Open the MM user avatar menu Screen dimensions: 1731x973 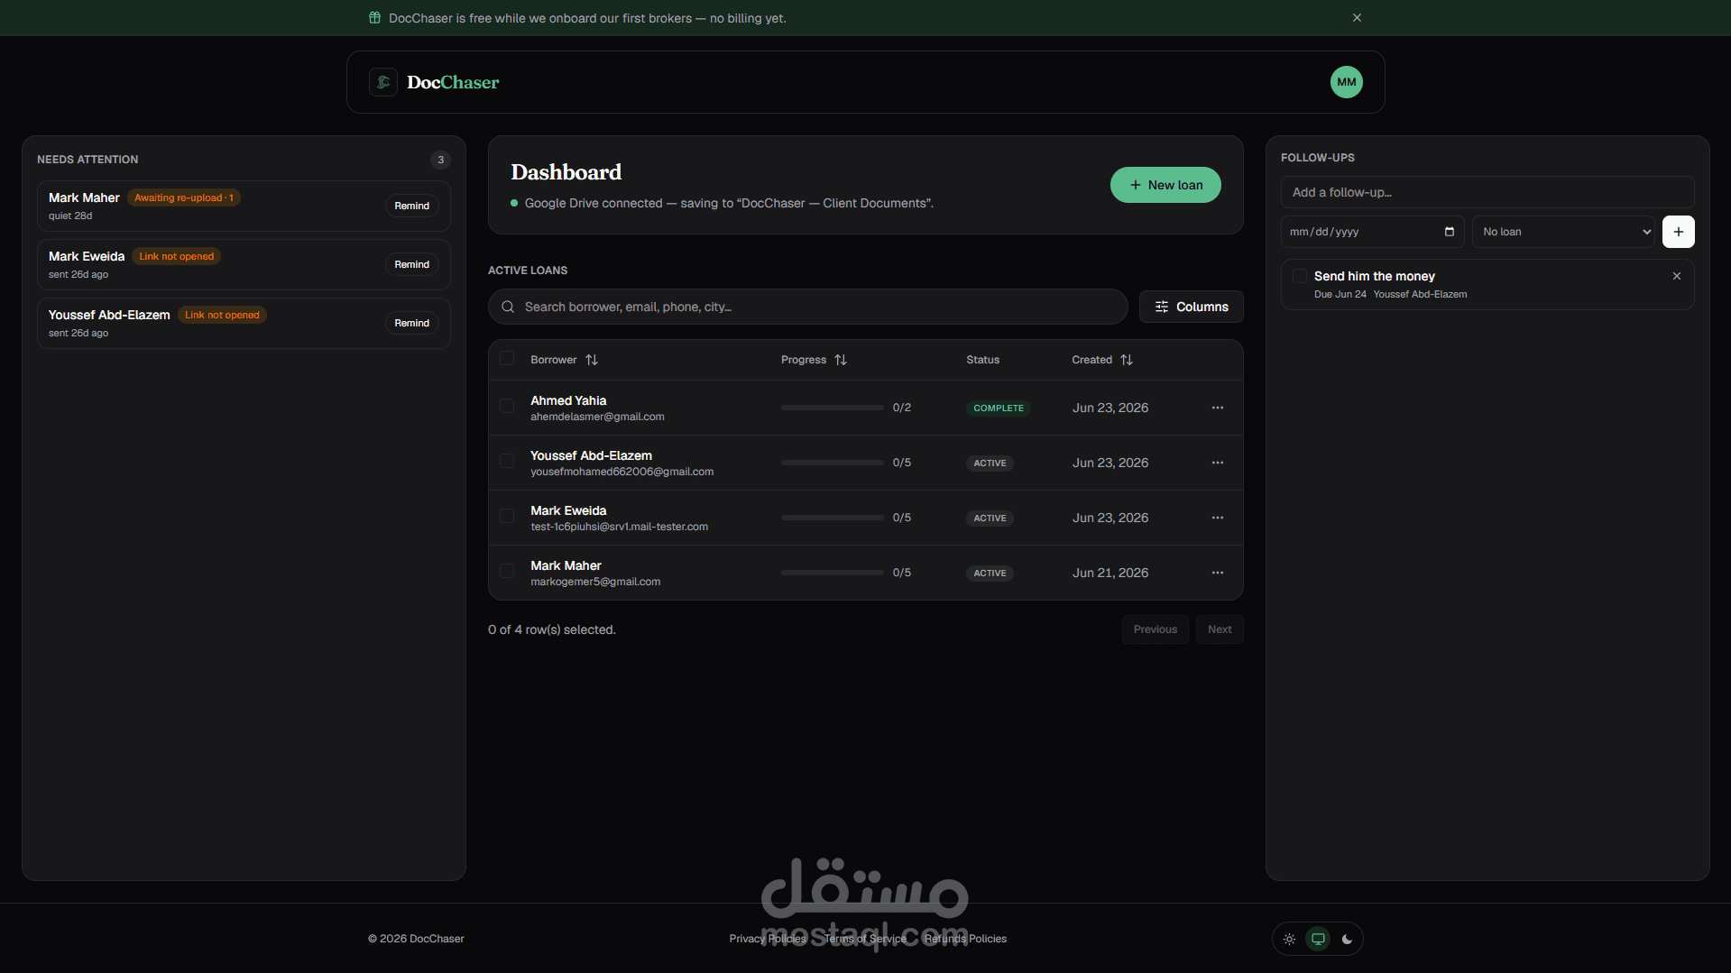pos(1347,82)
